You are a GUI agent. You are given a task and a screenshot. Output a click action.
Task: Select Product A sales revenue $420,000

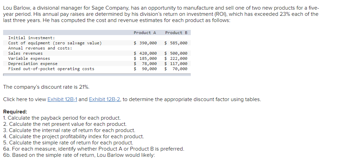pos(145,53)
